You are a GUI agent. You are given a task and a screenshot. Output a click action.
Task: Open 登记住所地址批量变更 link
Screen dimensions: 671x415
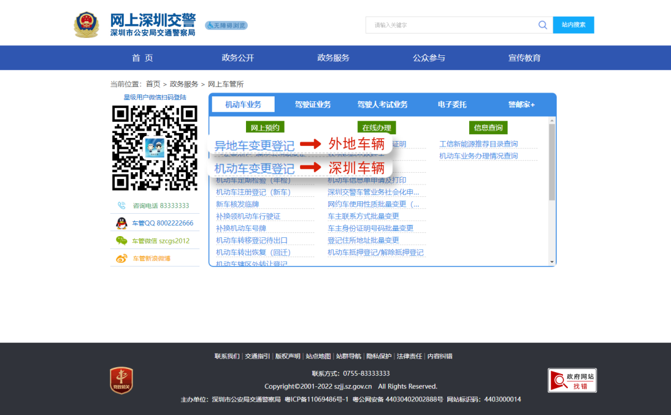coord(363,240)
